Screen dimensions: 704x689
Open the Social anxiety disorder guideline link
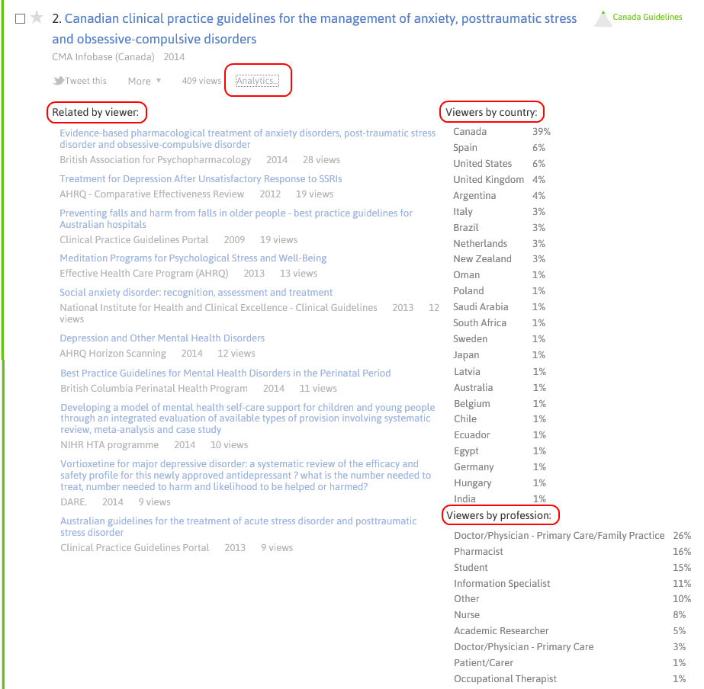coord(196,293)
